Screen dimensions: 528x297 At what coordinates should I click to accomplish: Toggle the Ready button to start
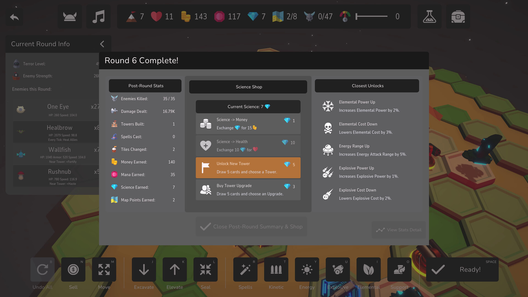tap(470, 269)
